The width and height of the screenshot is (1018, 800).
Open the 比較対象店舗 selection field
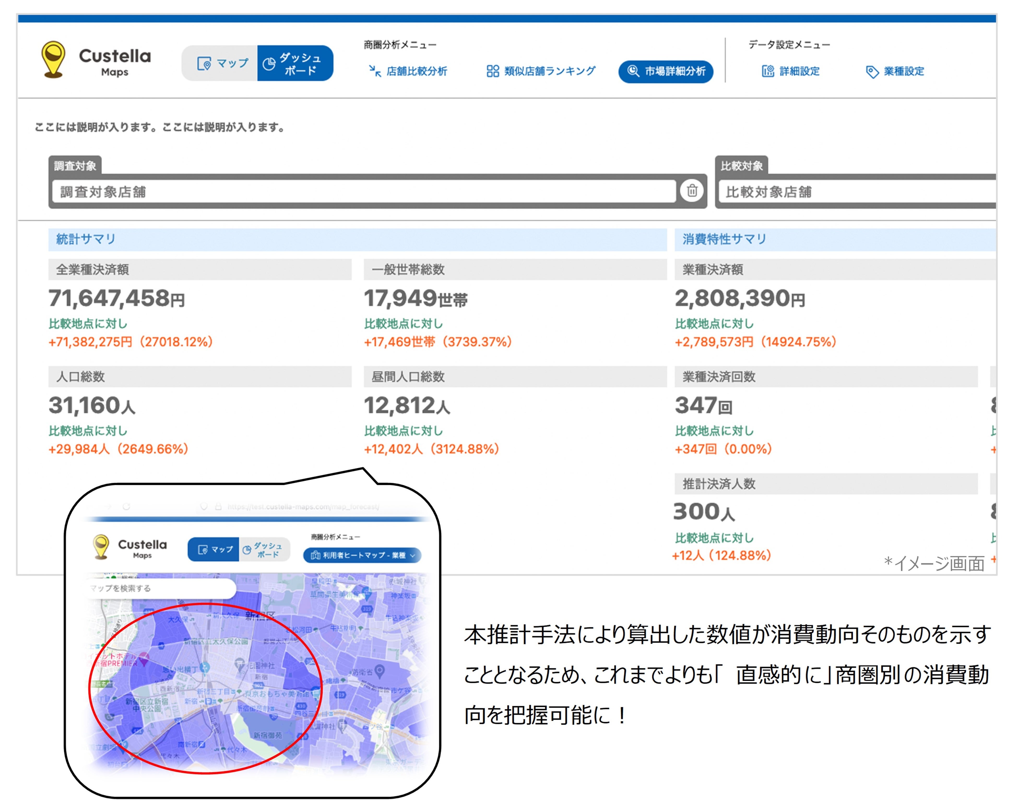[x=857, y=192]
